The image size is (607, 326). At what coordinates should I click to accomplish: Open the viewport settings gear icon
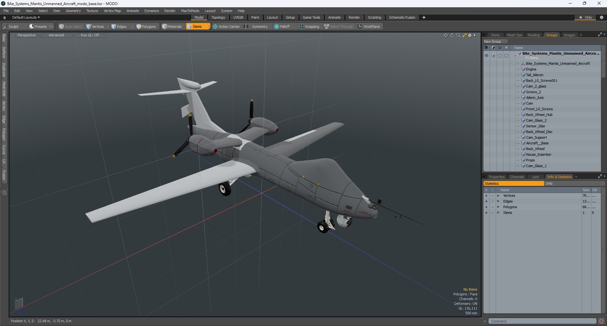[470, 35]
